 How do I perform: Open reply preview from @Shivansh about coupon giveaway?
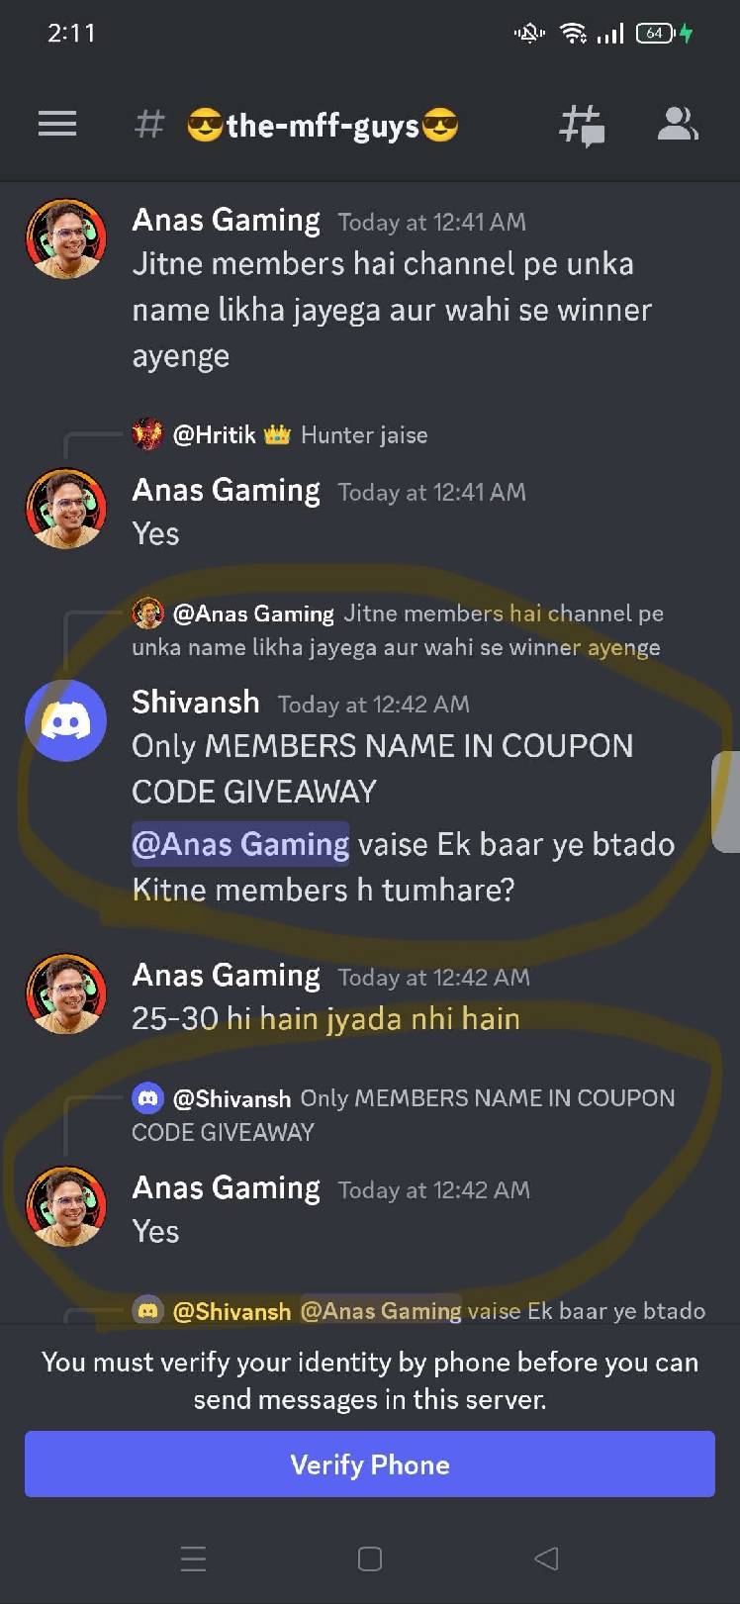404,1114
